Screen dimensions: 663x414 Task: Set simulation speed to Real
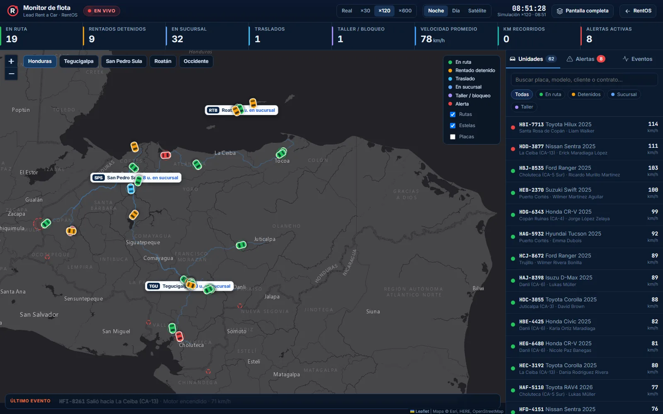click(347, 11)
